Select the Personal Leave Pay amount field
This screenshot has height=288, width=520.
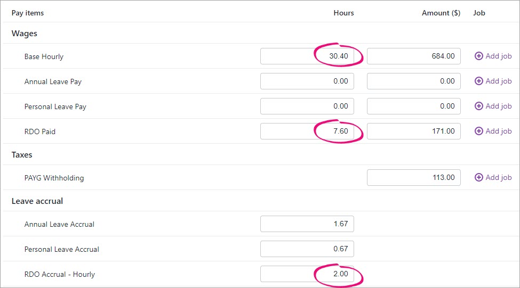click(413, 106)
